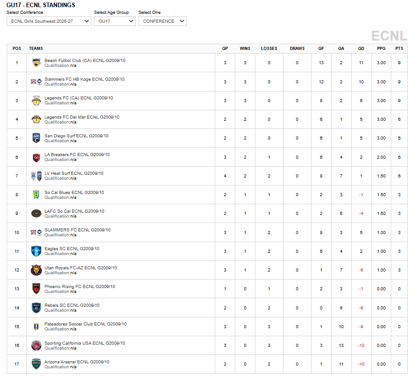
Task: Click the So Cal Blues team logo
Action: click(x=36, y=195)
